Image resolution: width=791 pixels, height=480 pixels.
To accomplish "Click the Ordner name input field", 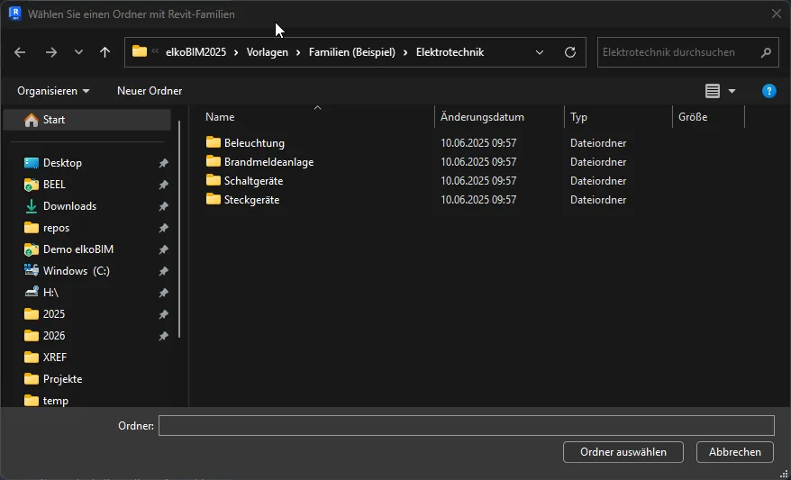I will [467, 426].
